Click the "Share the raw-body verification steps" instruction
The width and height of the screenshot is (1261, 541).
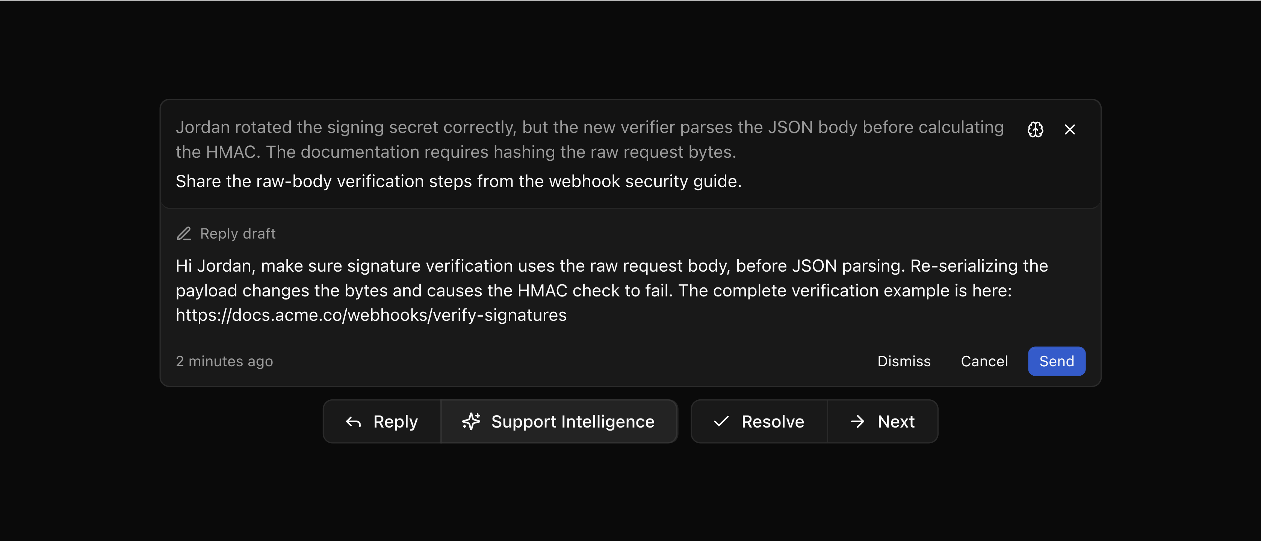(x=459, y=181)
